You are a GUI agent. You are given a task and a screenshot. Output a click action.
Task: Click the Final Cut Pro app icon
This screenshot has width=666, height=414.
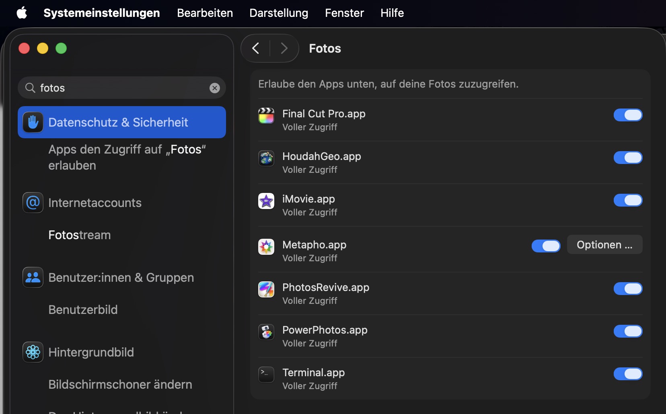(266, 116)
